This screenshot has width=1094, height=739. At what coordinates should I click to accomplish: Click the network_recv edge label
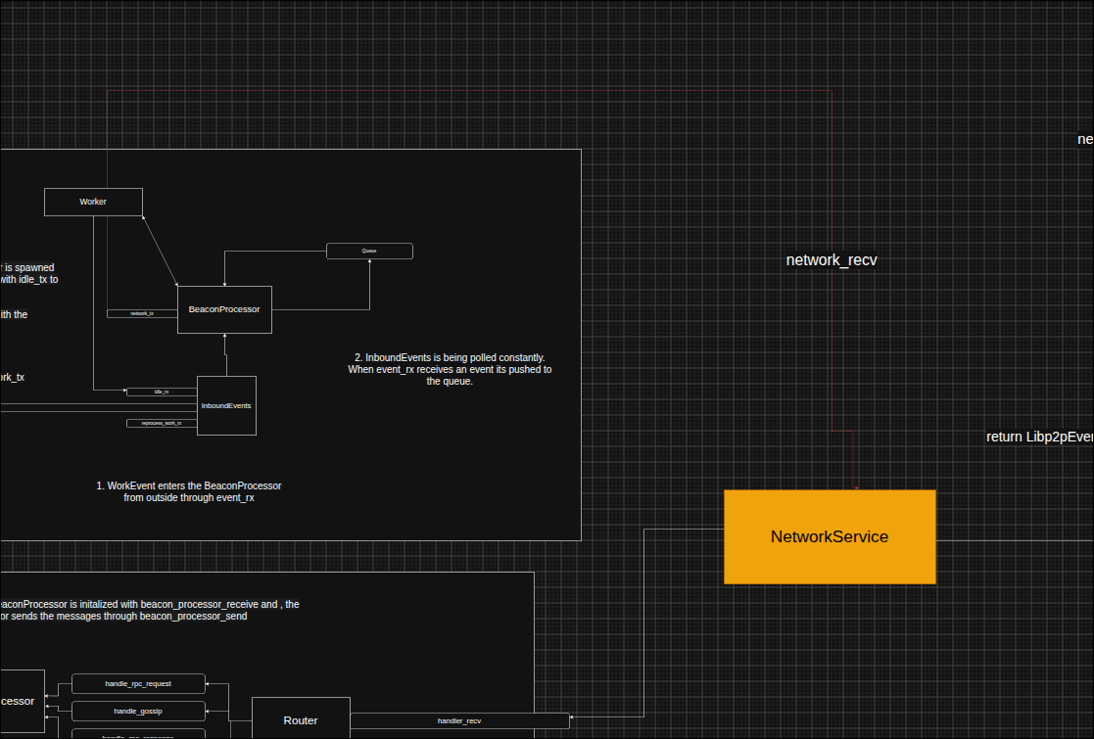(x=832, y=260)
